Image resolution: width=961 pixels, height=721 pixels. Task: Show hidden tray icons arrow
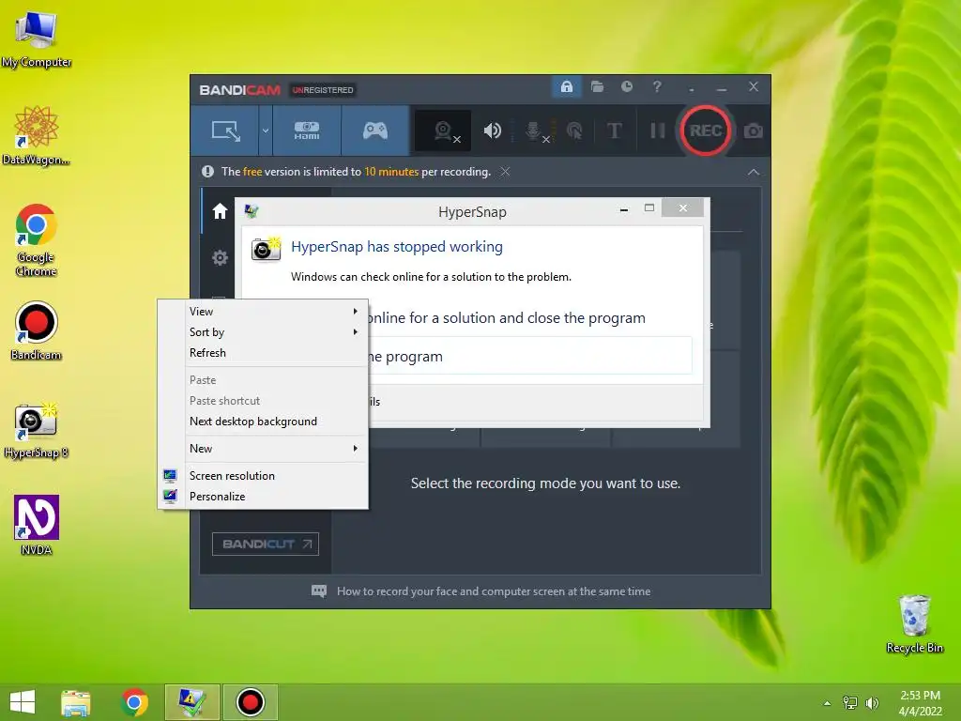pyautogui.click(x=827, y=703)
